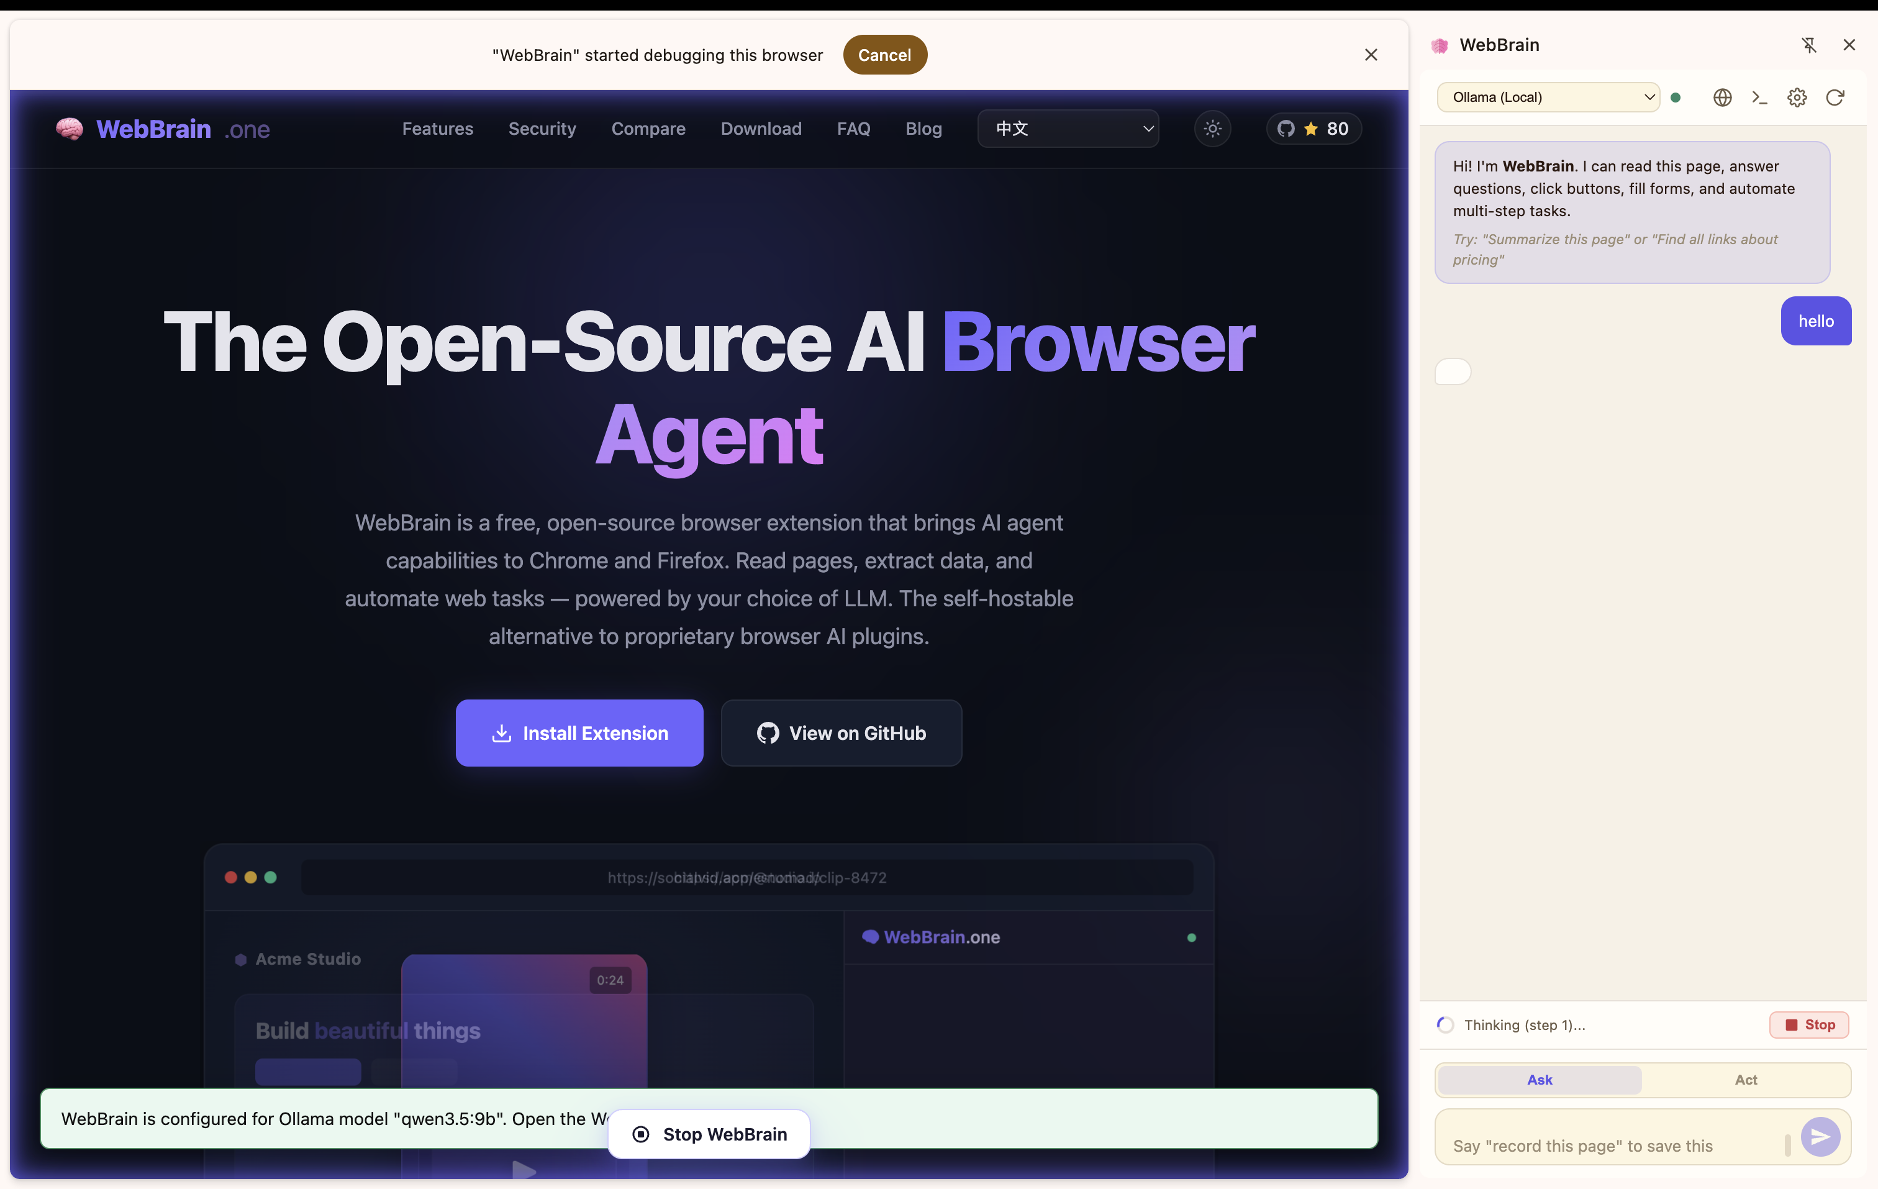Click the globe icon in WebBrain panel
The image size is (1878, 1189).
1722,98
